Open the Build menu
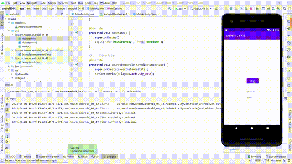The height and width of the screenshot is (164, 292). click(x=73, y=3)
